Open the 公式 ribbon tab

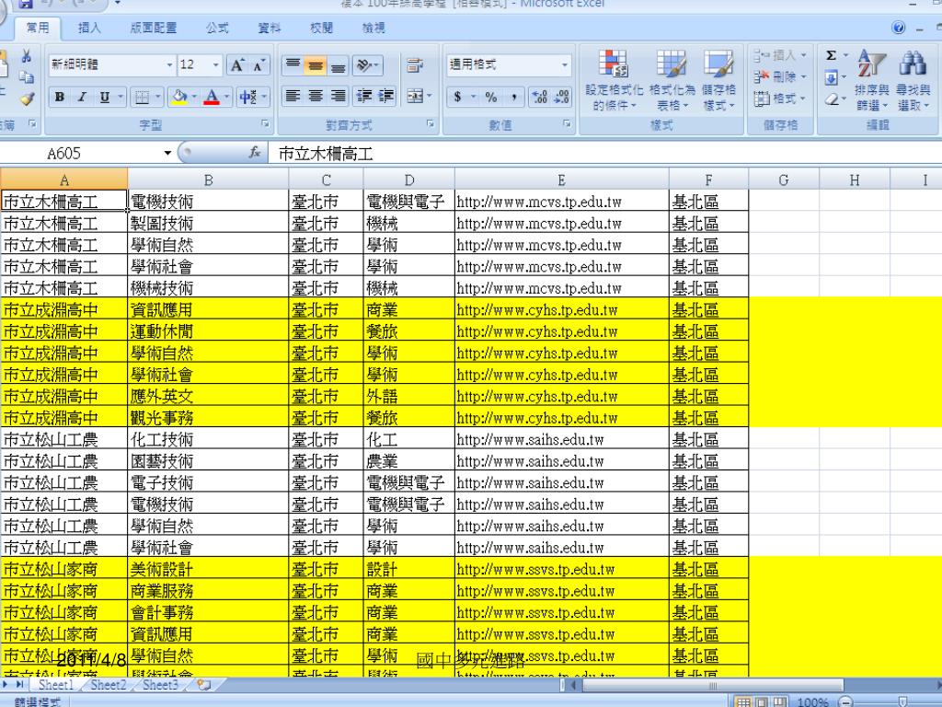coord(217,29)
